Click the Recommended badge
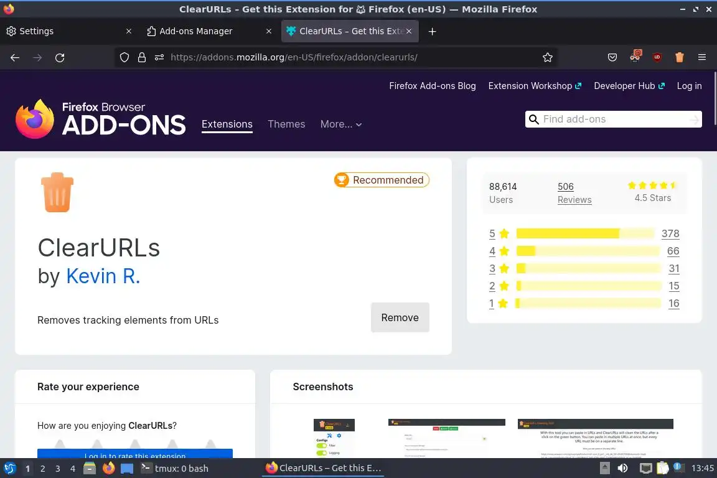717x478 pixels. (382, 180)
